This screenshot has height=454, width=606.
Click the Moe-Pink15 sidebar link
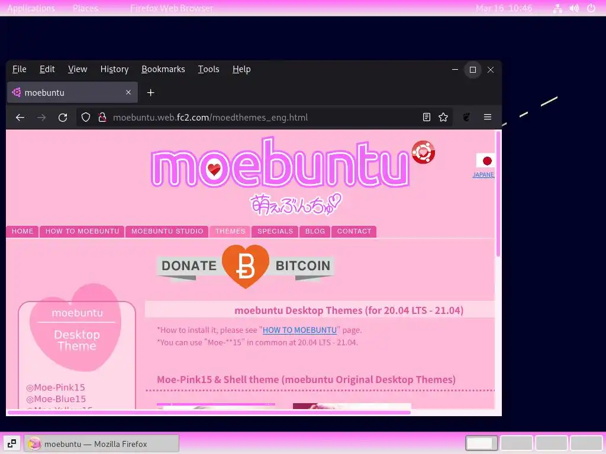(x=56, y=387)
